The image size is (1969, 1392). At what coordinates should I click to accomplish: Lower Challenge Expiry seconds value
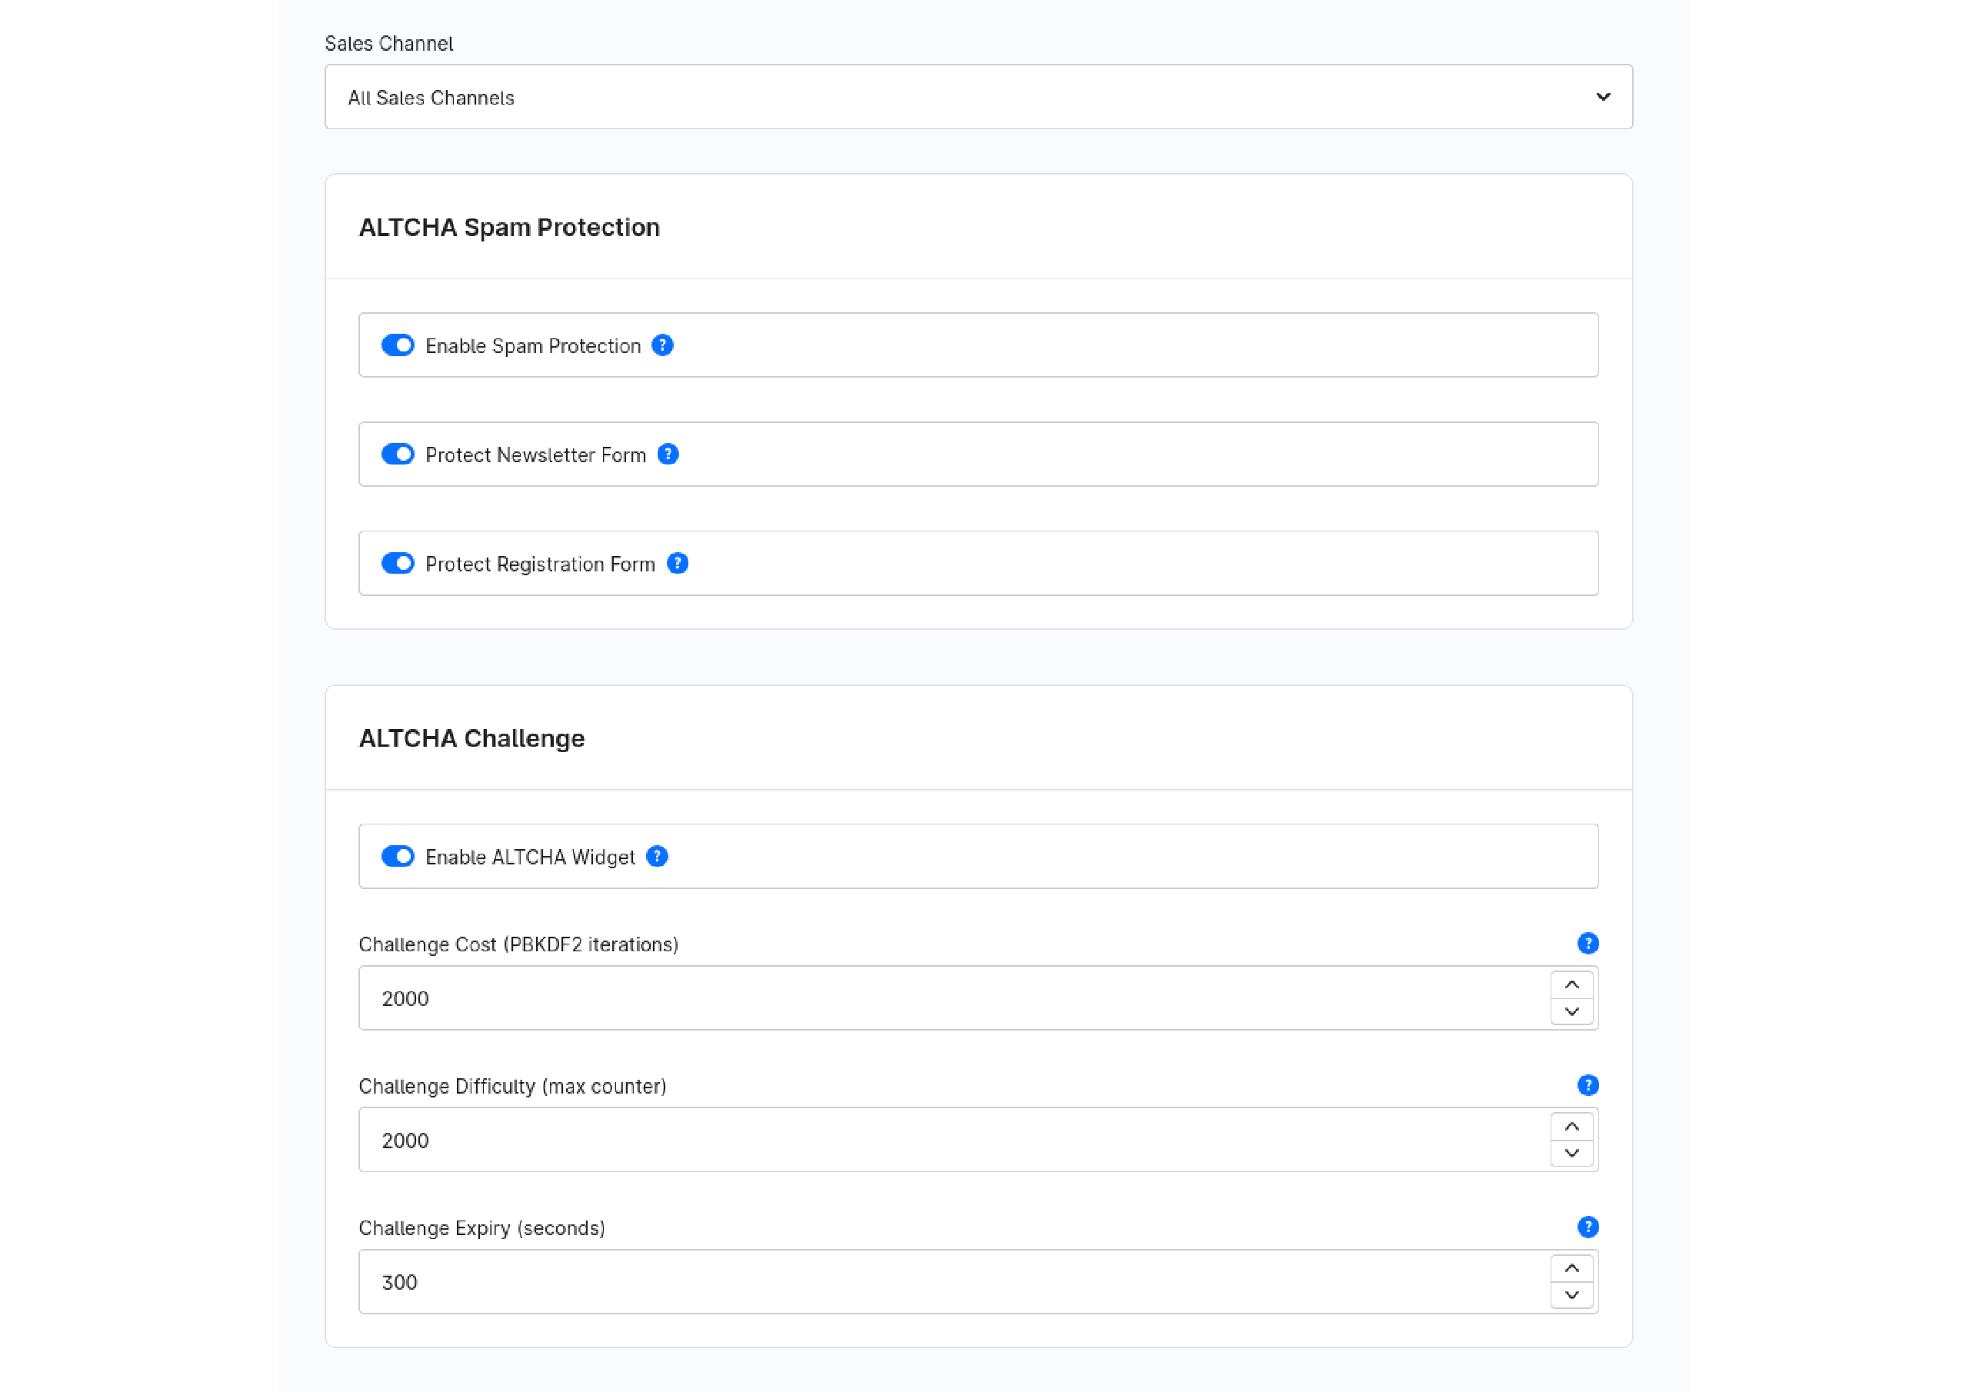click(x=1571, y=1295)
